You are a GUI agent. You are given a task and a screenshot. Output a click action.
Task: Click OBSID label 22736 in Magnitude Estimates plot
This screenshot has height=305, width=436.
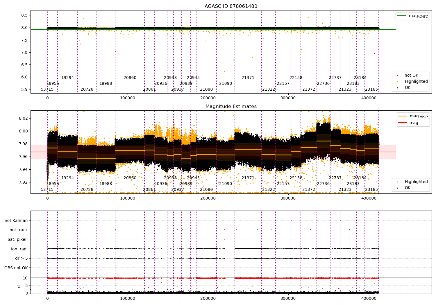coord(323,184)
